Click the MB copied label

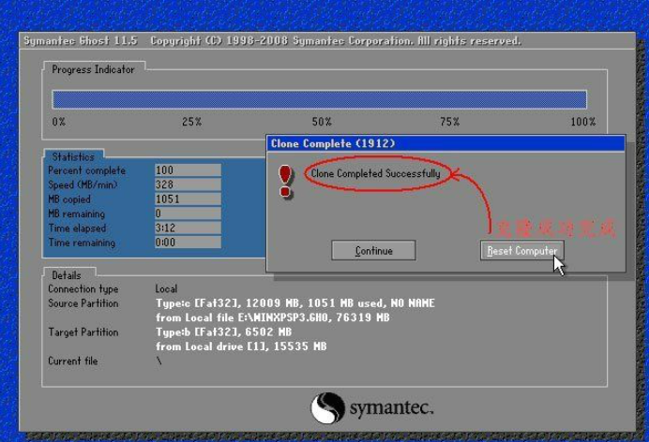click(69, 199)
